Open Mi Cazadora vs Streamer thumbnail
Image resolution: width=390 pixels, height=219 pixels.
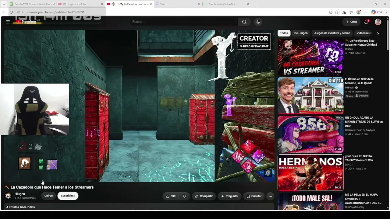(x=310, y=57)
